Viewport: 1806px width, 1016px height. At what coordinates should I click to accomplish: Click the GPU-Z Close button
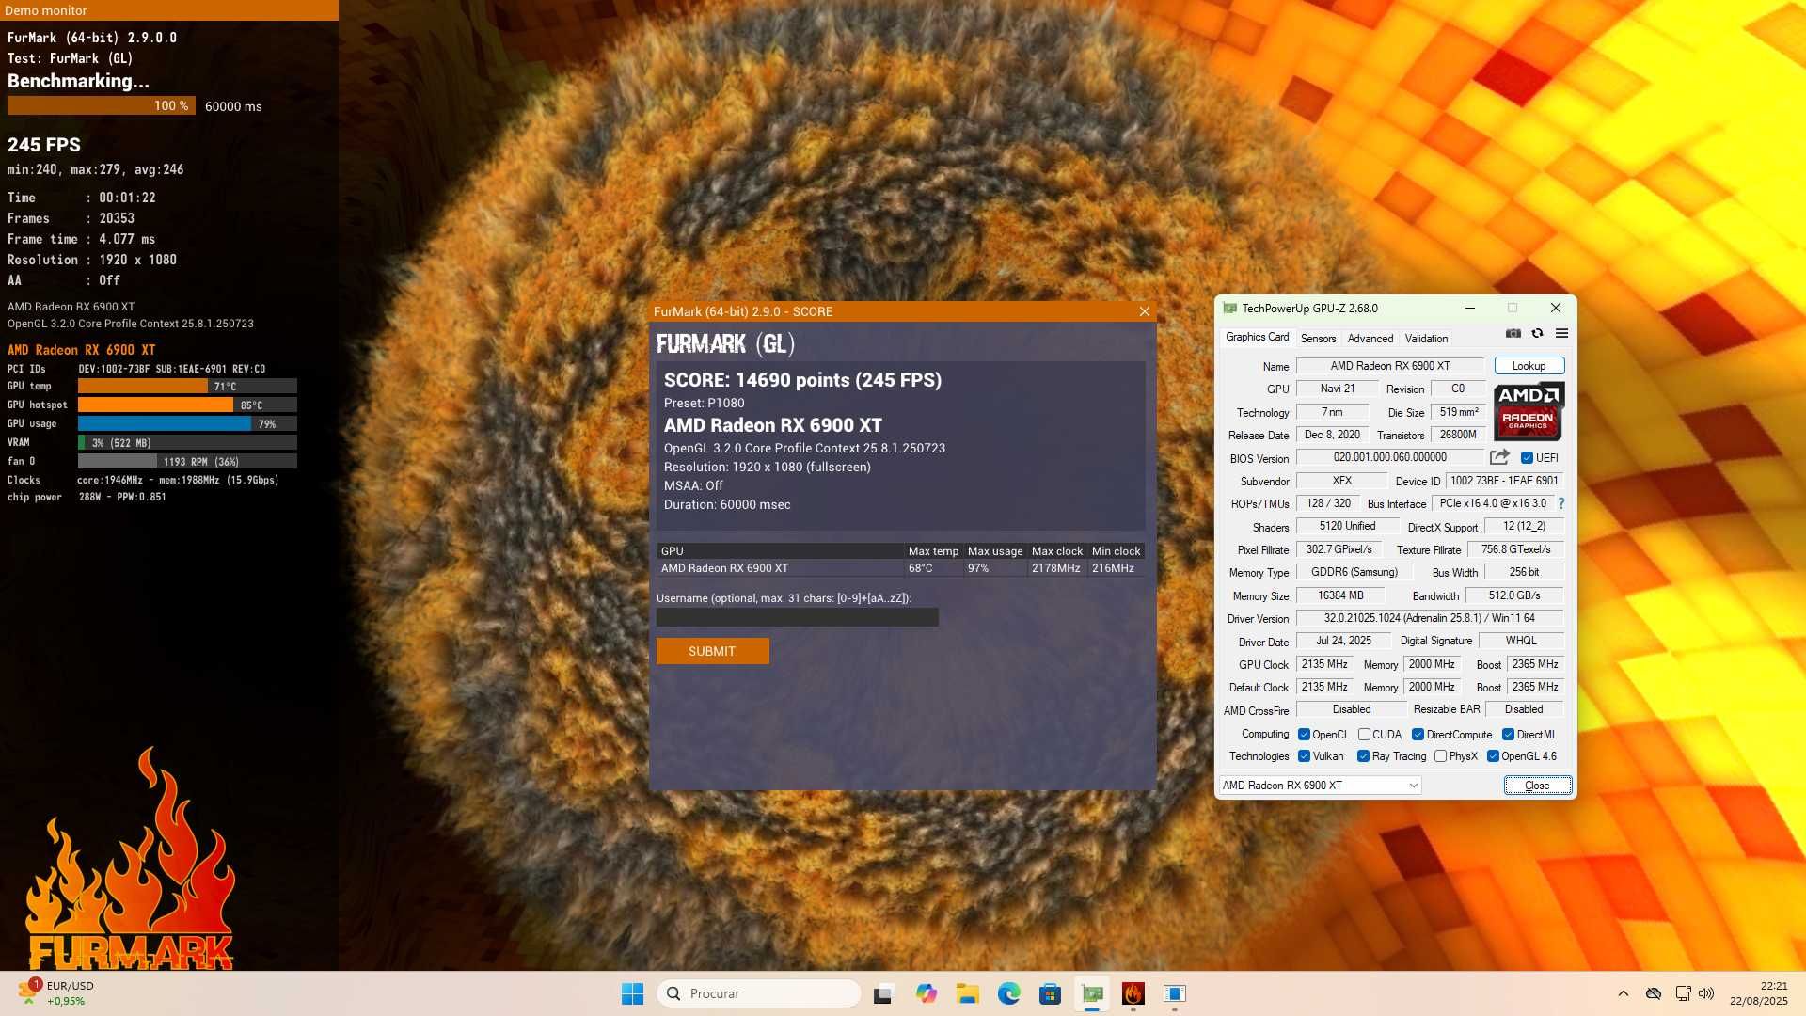coord(1537,786)
